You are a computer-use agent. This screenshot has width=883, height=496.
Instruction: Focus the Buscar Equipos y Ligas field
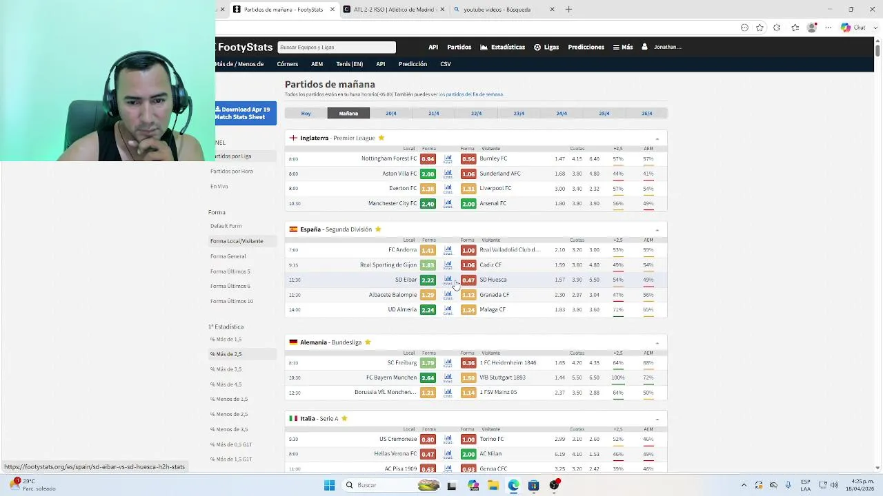[x=337, y=47]
